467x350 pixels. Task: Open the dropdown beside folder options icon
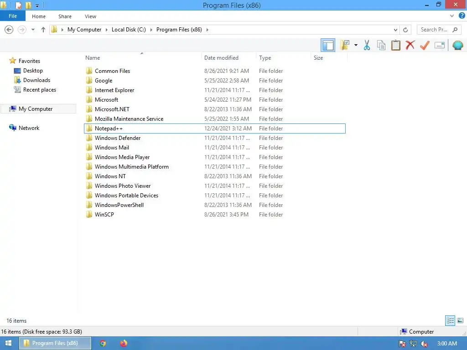(356, 45)
